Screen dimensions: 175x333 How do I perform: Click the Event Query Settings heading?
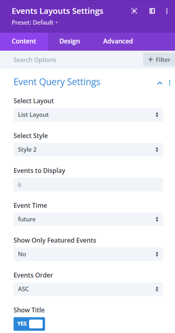point(57,82)
